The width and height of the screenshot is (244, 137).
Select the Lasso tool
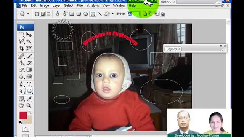click(x=21, y=41)
